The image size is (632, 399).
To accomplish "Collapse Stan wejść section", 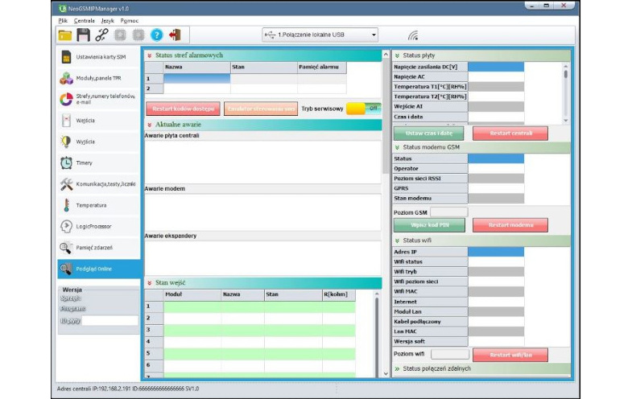I will point(150,283).
